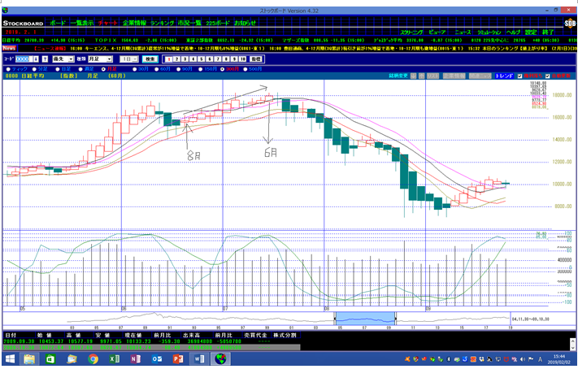Image resolution: width=578 pixels, height=369 pixels.
Task: Select the 日足 radio button
Action: (58, 69)
